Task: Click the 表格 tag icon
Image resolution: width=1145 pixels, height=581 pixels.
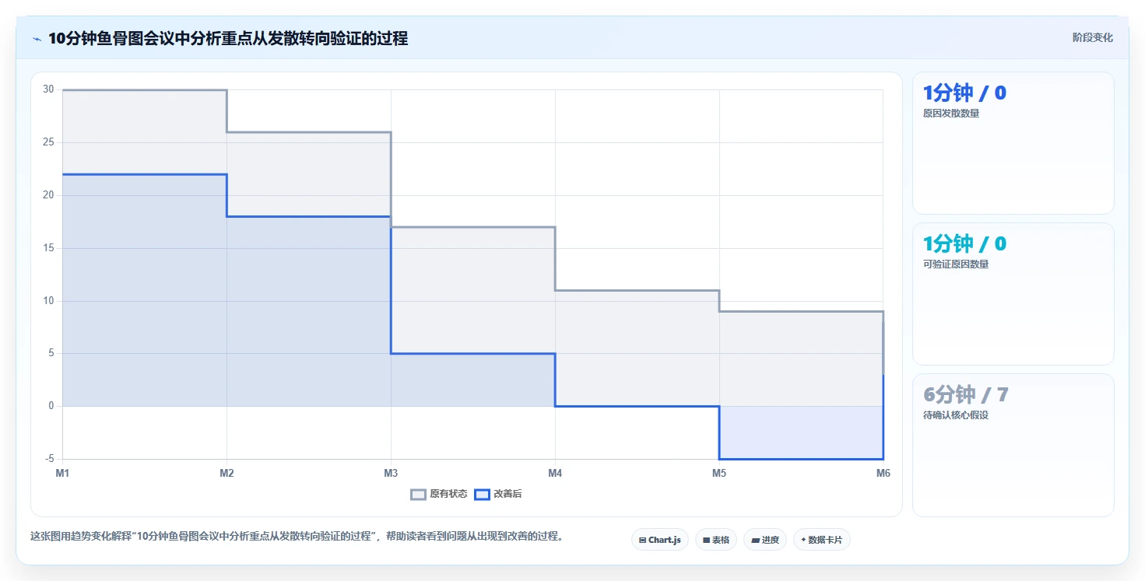Action: (706, 540)
